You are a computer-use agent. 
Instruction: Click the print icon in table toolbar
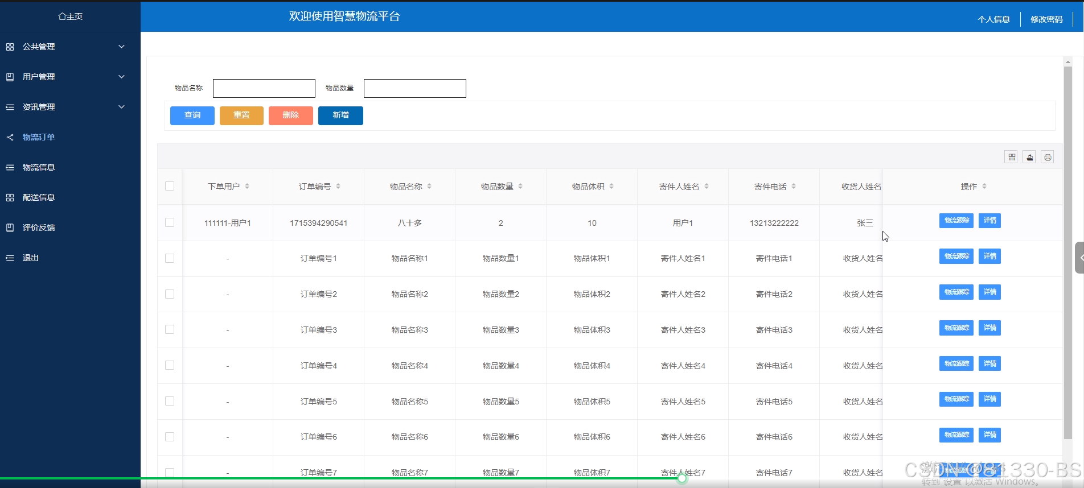[1048, 157]
